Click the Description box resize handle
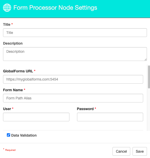The height and width of the screenshot is (158, 150). point(146,60)
